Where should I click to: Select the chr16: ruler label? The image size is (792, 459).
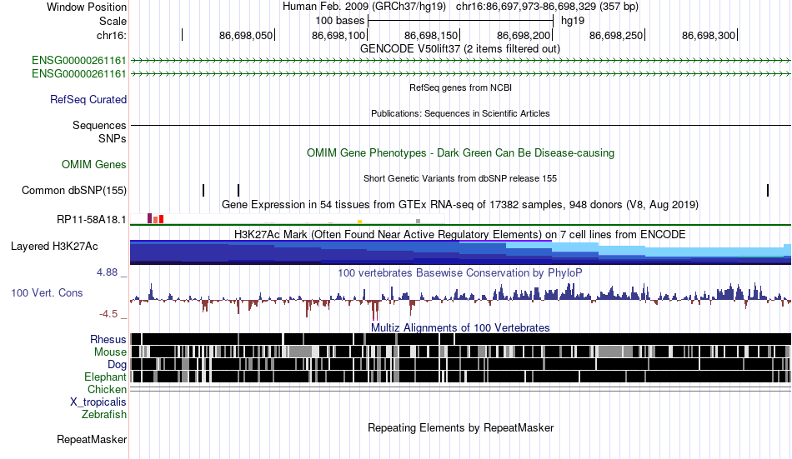112,35
